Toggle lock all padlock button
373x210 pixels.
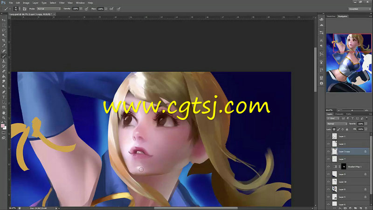pos(347,129)
